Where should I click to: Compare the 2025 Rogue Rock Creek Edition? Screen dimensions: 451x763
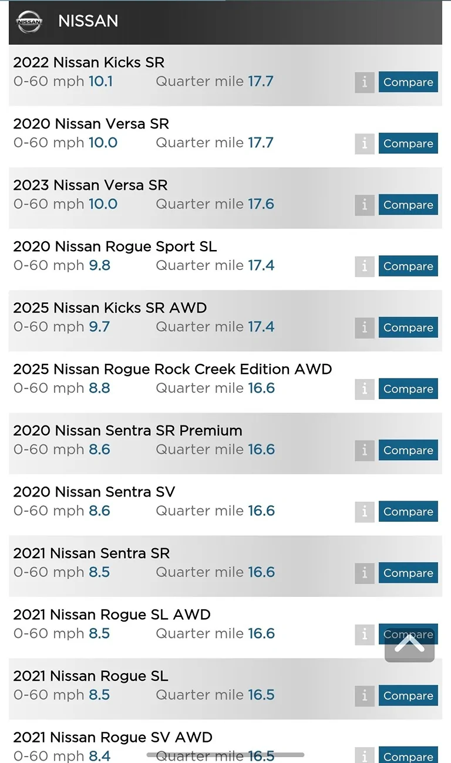click(408, 389)
